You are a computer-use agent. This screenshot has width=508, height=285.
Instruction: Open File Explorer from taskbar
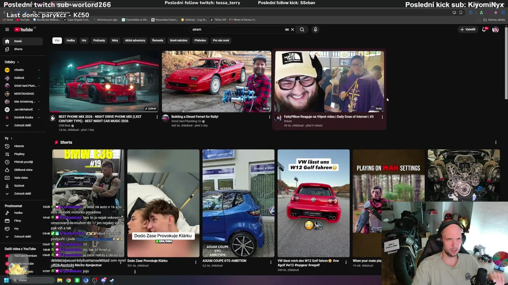pos(60,280)
